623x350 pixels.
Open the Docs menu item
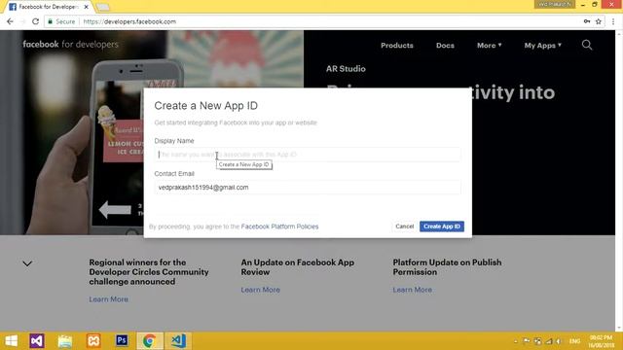click(445, 46)
